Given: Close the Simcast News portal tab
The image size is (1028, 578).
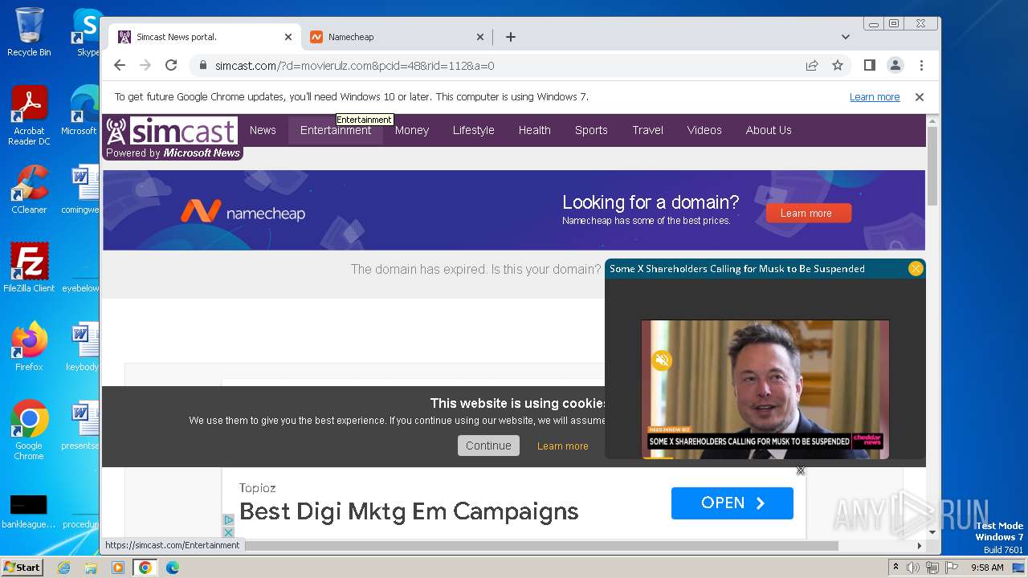Looking at the screenshot, I should tap(288, 37).
